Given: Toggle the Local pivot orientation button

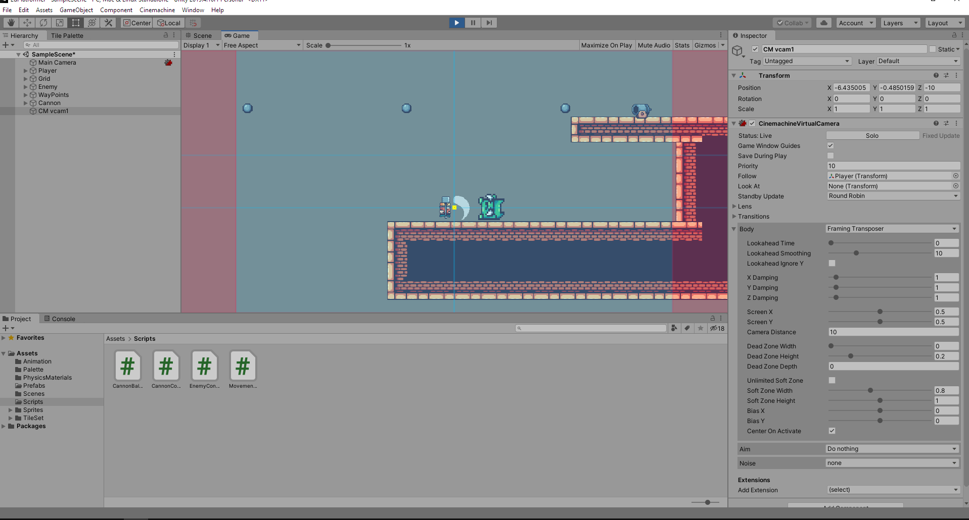Looking at the screenshot, I should (168, 22).
